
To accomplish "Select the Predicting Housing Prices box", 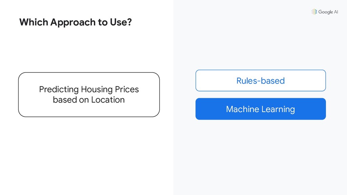I will tap(89, 95).
